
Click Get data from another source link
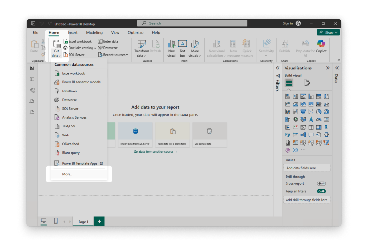click(155, 152)
